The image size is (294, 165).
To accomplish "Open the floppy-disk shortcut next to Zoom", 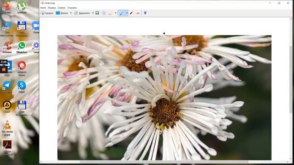I will point(22,28).
